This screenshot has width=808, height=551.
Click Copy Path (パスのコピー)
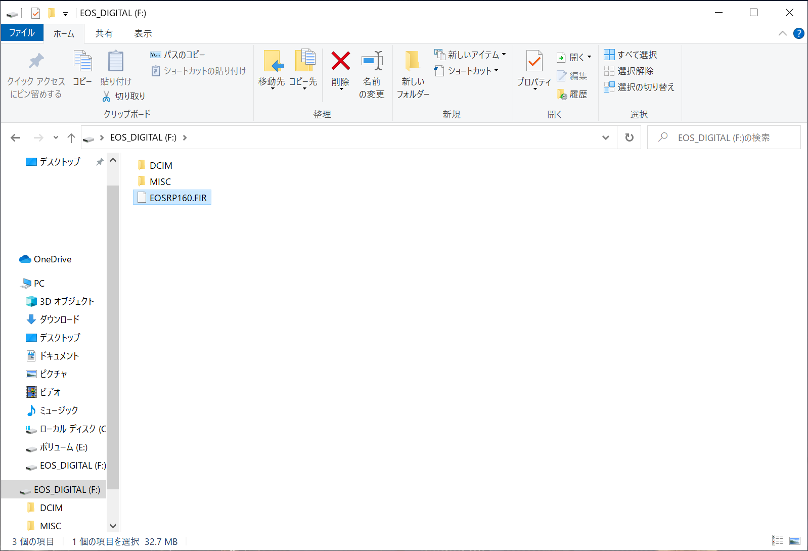(178, 55)
